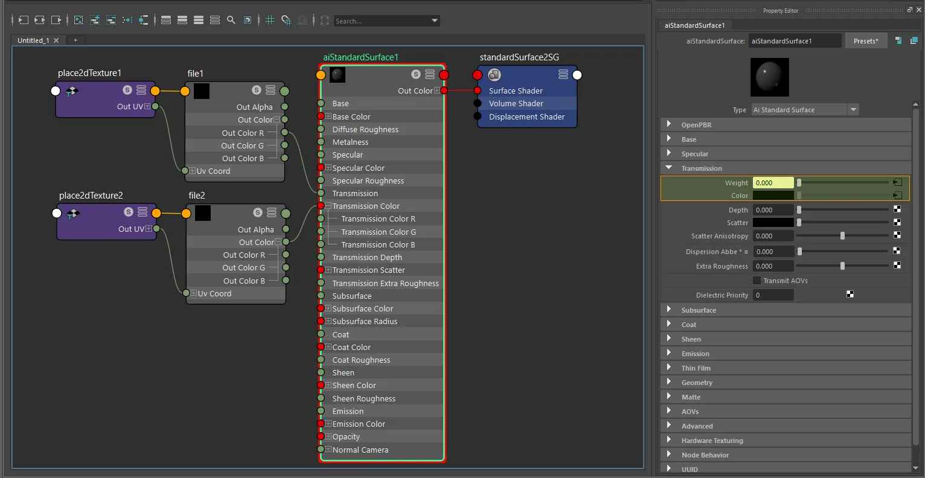Image resolution: width=925 pixels, height=478 pixels.
Task: Click the connection icon beside Transmission Color
Action: pyautogui.click(x=898, y=196)
